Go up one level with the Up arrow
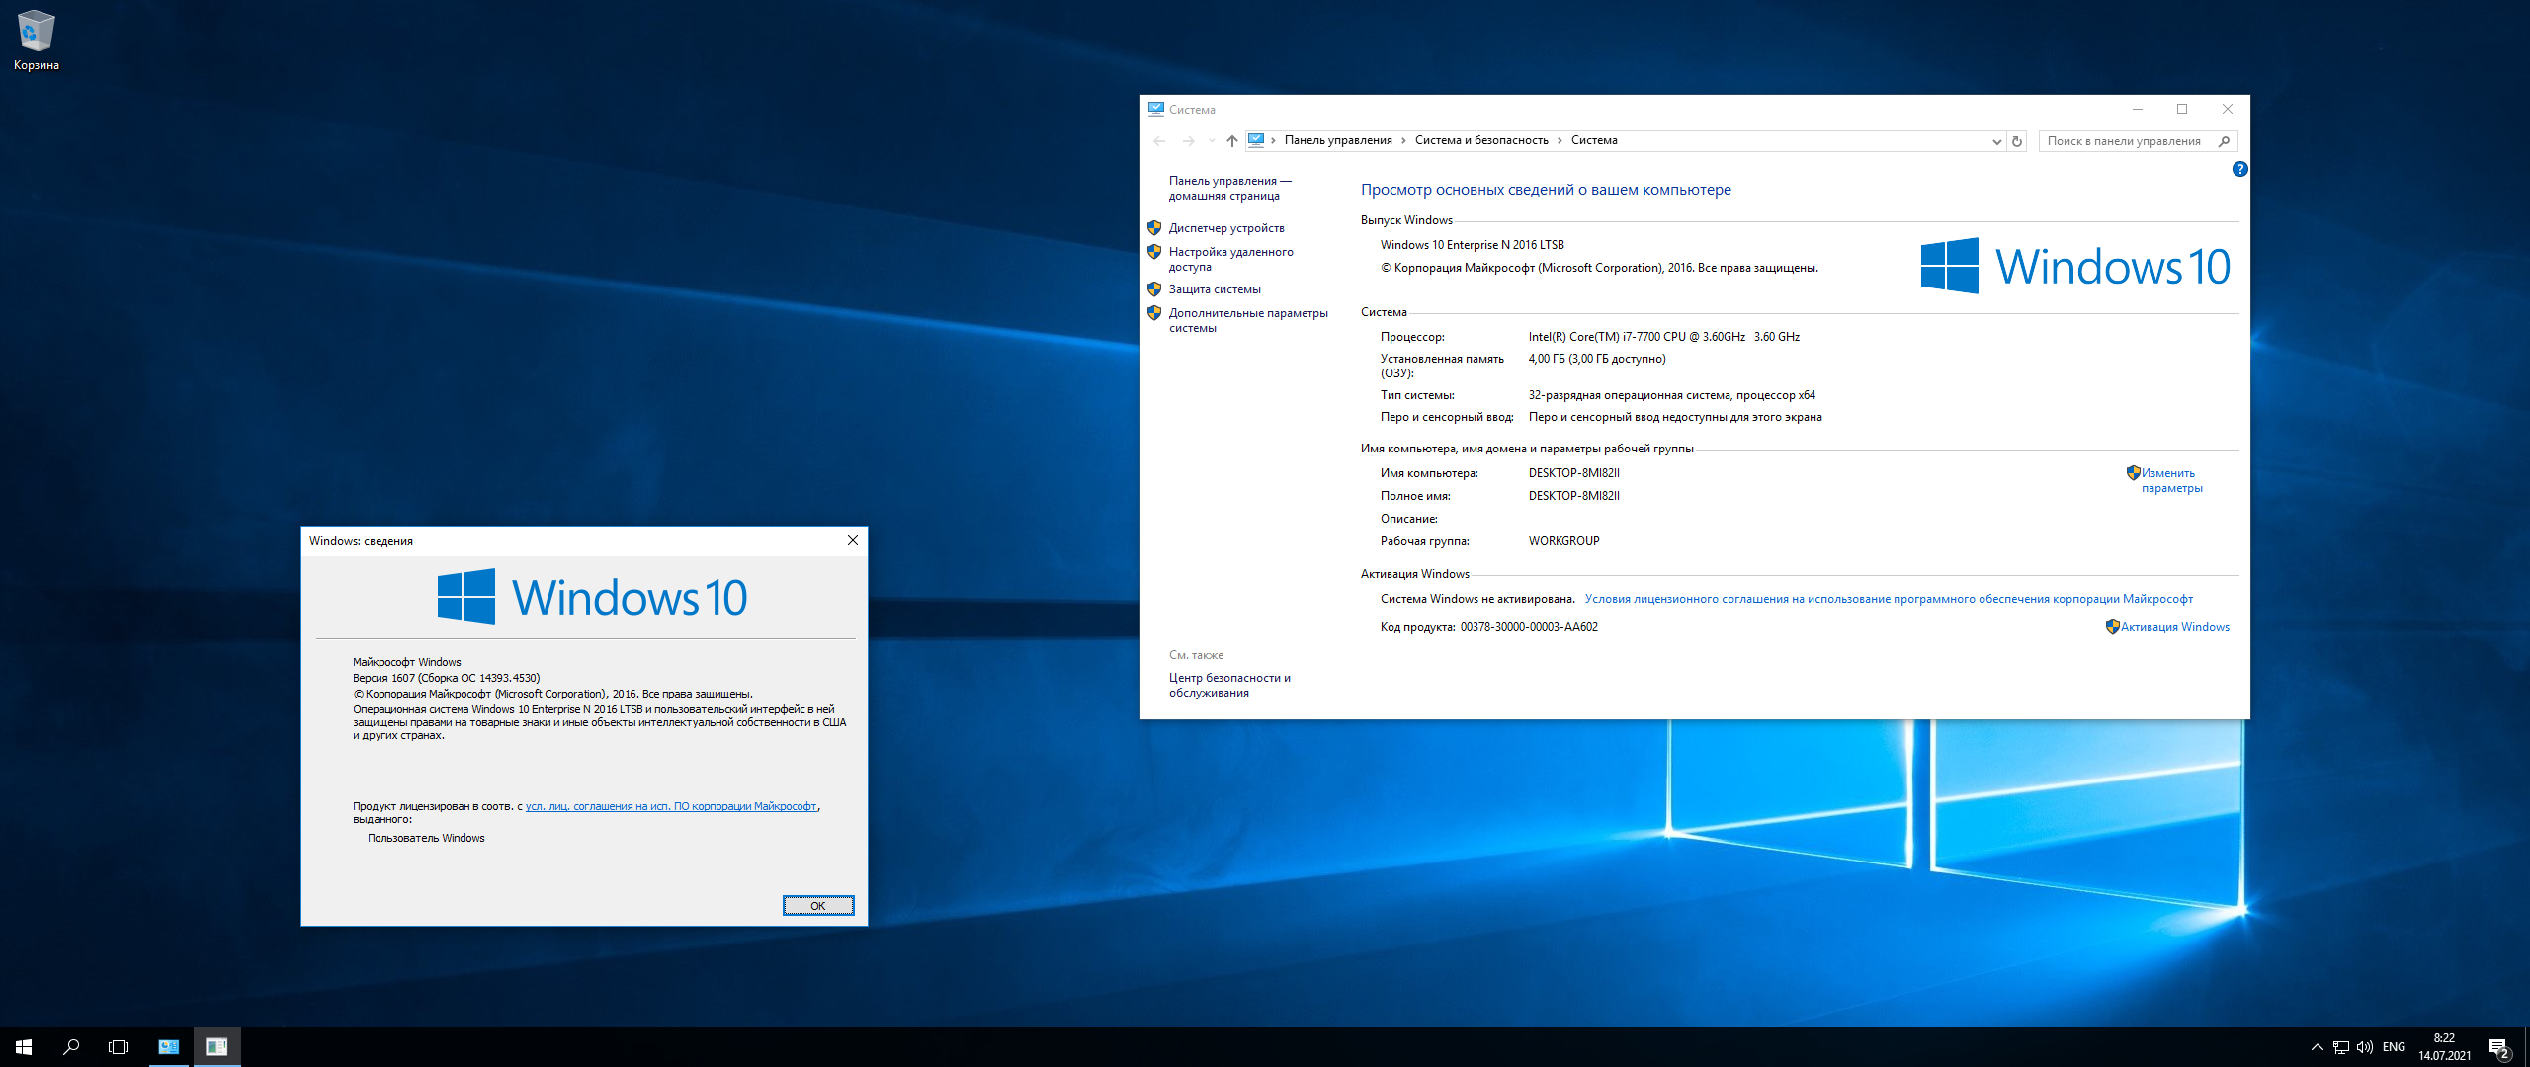The image size is (2530, 1067). [x=1231, y=141]
